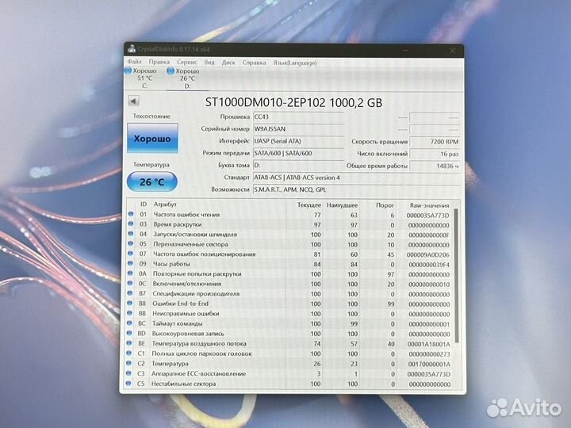
Task: Open the Файл menu
Action: [x=134, y=62]
